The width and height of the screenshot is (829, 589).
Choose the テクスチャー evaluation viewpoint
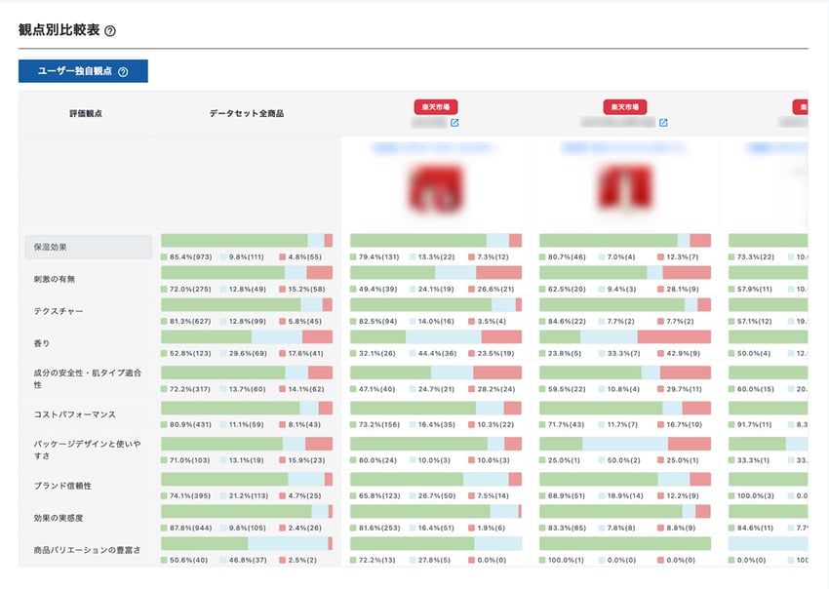(x=59, y=311)
